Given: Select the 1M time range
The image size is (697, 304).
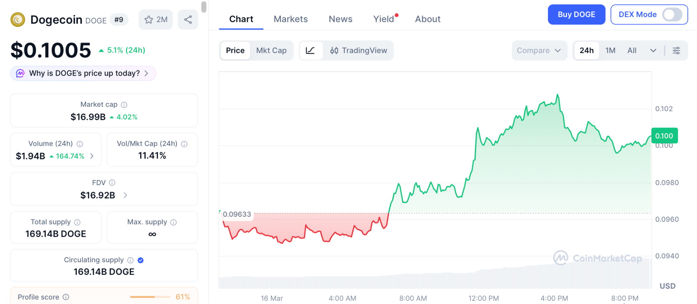Looking at the screenshot, I should click(x=610, y=51).
